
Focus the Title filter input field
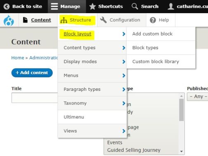pos(35,98)
